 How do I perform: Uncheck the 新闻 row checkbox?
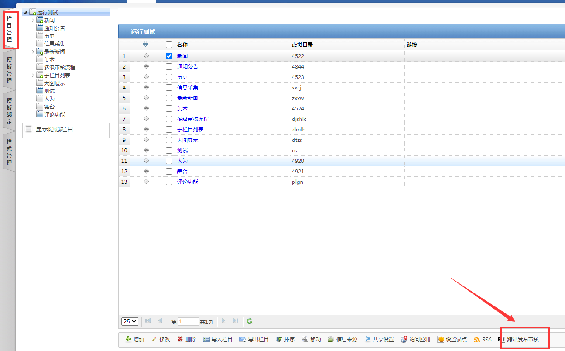tap(169, 56)
